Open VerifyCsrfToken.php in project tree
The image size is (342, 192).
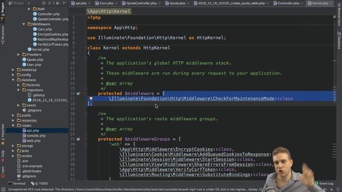pos(51,44)
